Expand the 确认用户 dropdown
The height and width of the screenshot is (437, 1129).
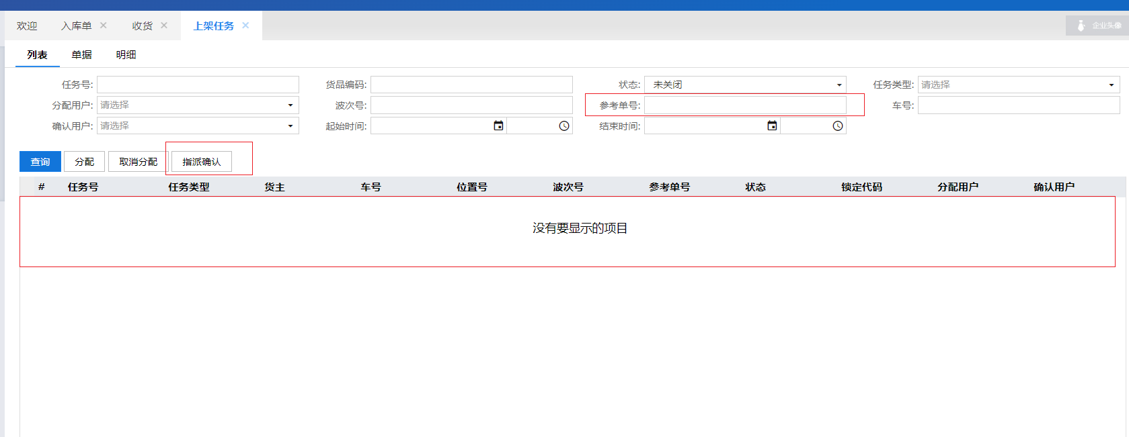coord(290,126)
